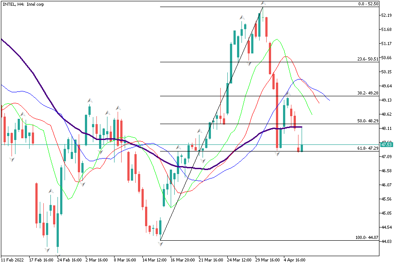
Task: Select the down fractal arrow below the 61.8 level candle
Action: (278, 154)
